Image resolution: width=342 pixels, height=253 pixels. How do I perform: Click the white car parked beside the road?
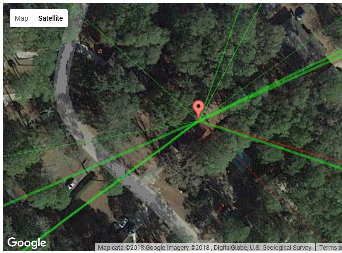(71, 184)
